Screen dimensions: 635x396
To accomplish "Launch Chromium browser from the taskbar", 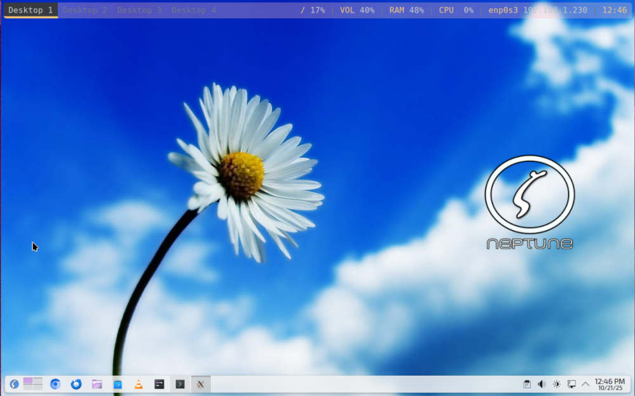I will (55, 384).
